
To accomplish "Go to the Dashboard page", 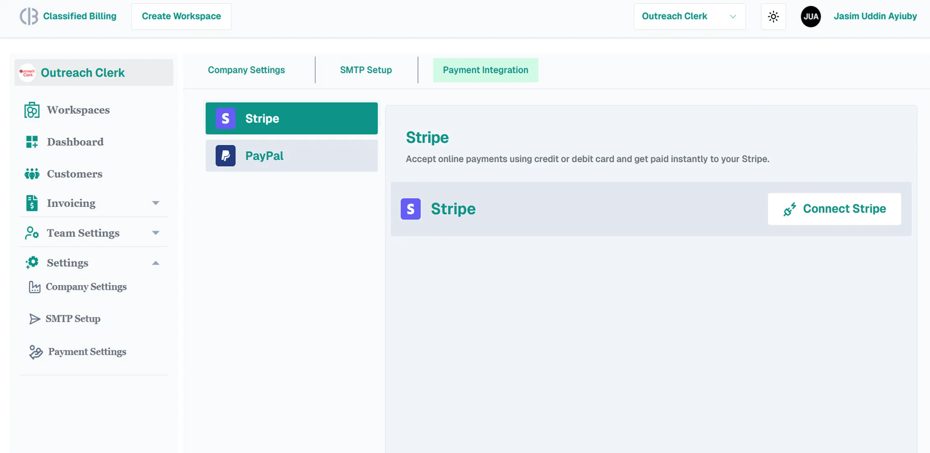I will [x=75, y=142].
